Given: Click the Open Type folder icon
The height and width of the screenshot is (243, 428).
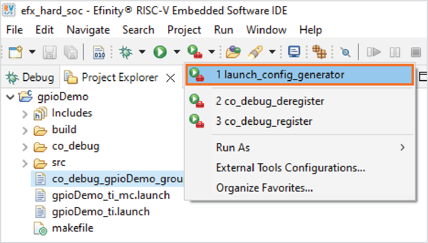Looking at the screenshot, I should tap(233, 52).
